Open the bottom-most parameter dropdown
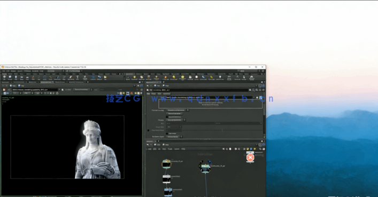Screen dimensions: 378x197 pyautogui.click(x=174, y=137)
